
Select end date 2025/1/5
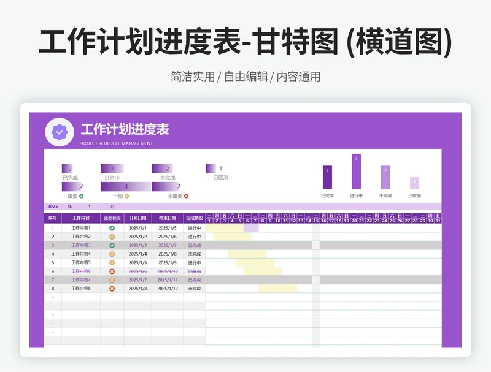[168, 228]
